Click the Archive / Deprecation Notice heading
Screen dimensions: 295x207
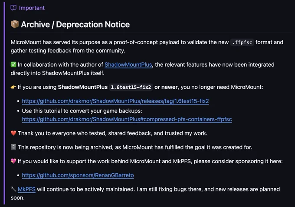(75, 24)
